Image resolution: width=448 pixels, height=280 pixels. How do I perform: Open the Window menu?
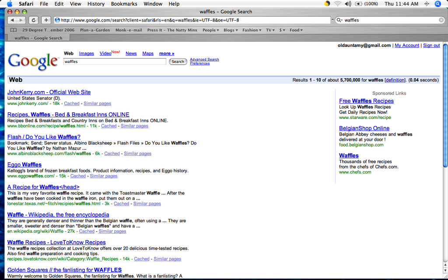click(153, 3)
